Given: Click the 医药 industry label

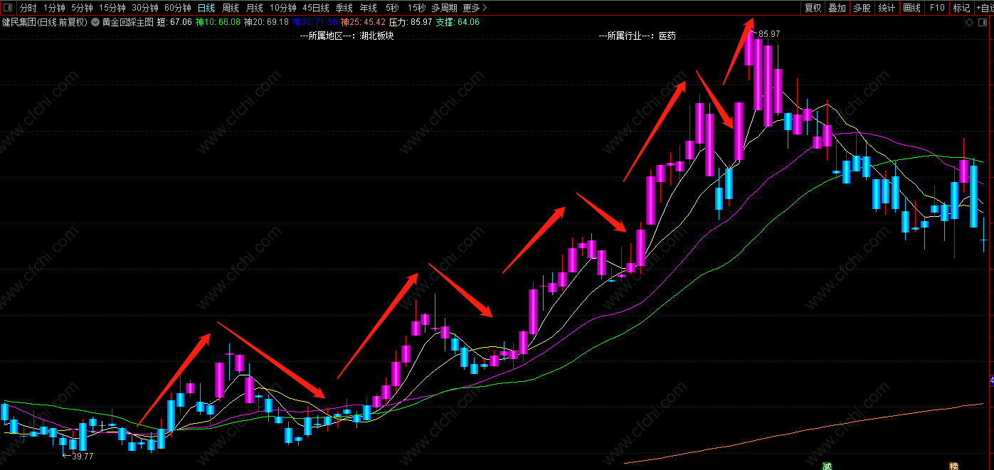Looking at the screenshot, I should [667, 36].
